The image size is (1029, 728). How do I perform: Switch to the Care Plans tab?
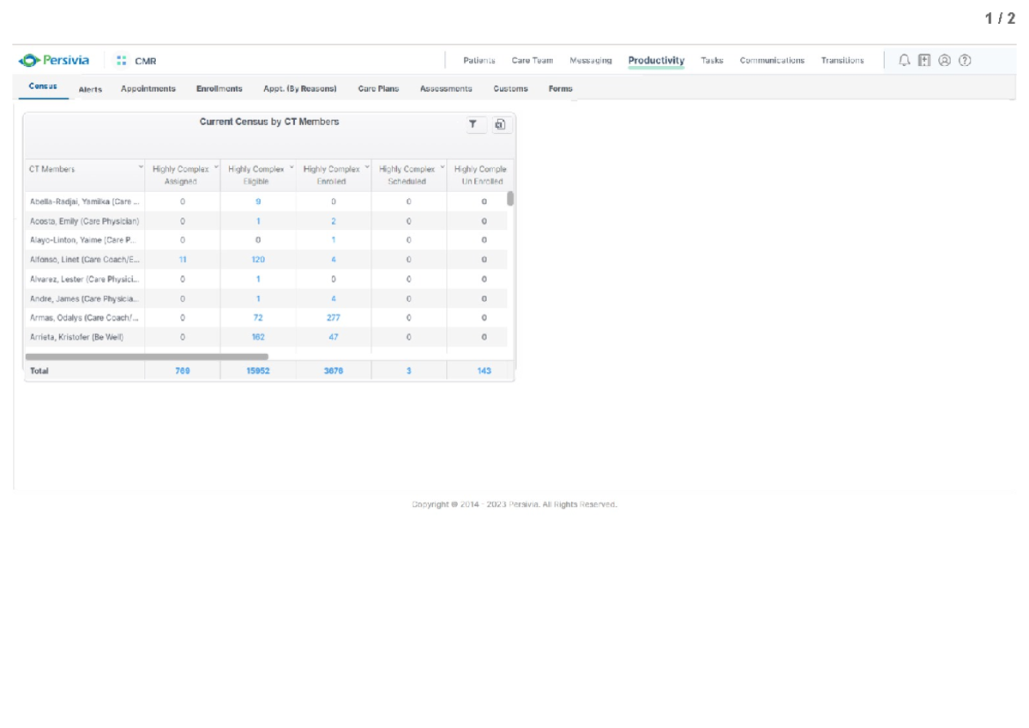(x=378, y=87)
